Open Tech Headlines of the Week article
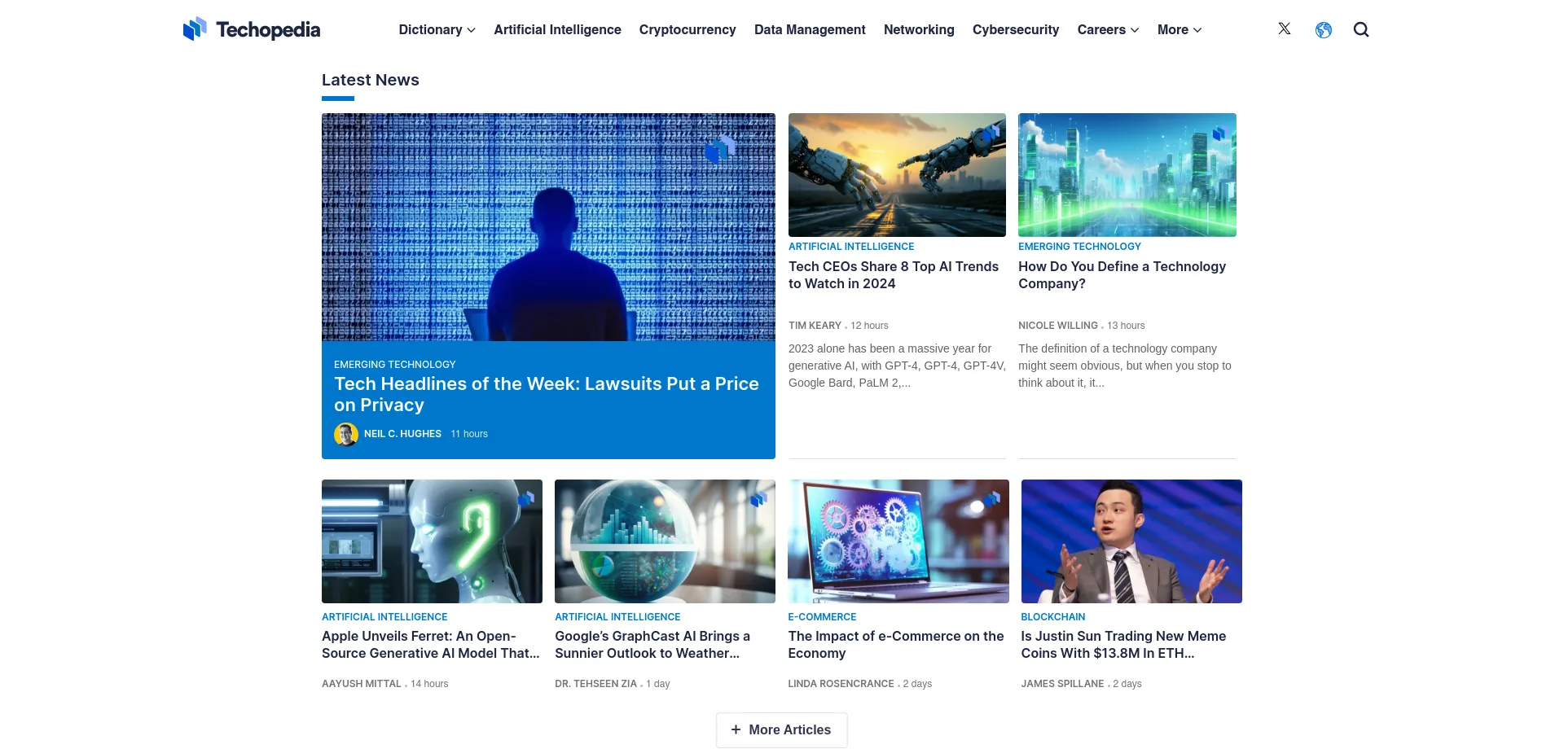 pos(547,394)
